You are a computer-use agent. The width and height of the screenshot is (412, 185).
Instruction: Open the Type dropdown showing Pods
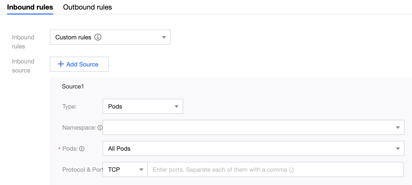143,106
